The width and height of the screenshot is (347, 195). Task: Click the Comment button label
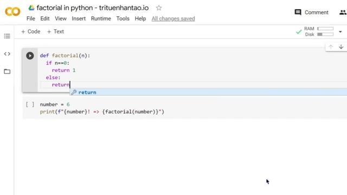pyautogui.click(x=317, y=12)
